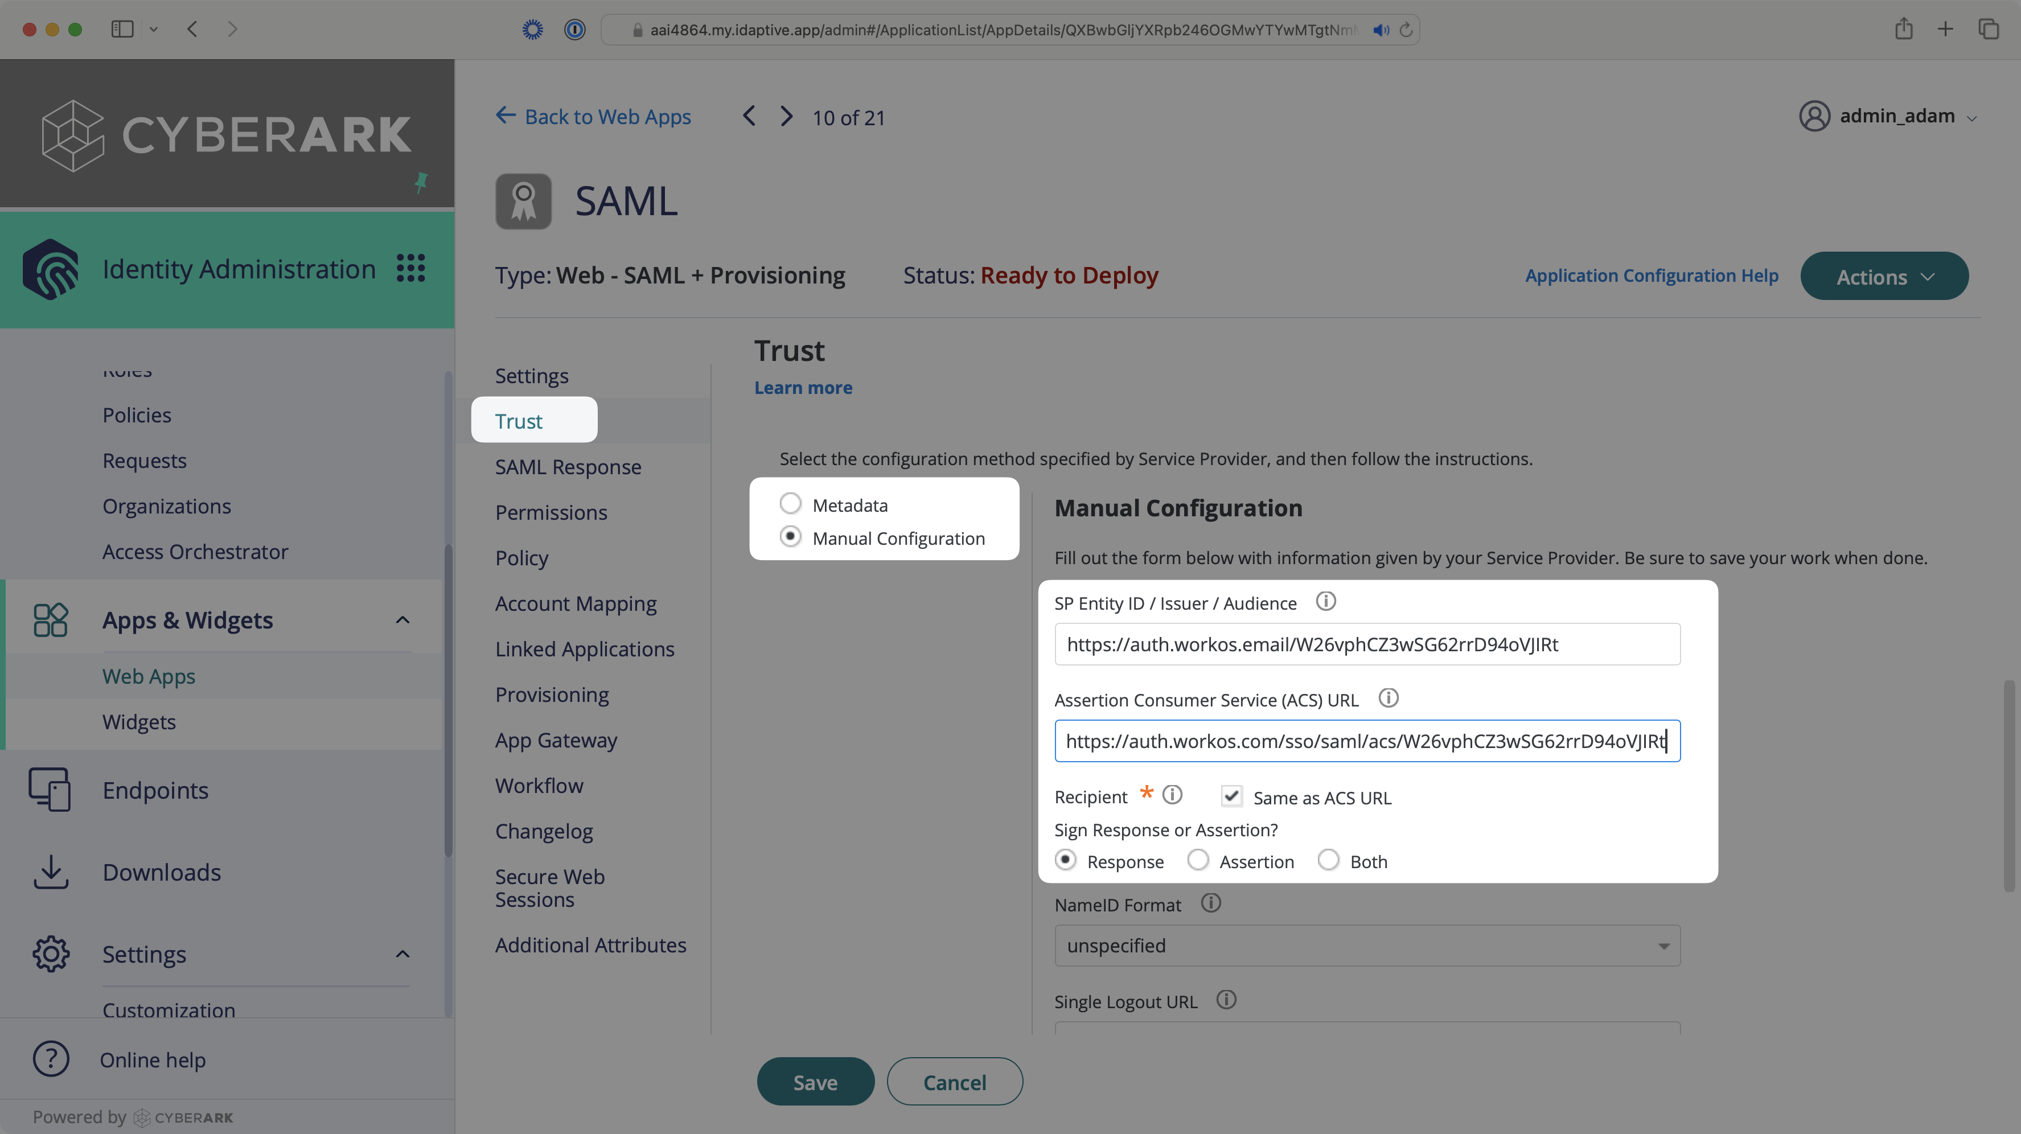Click the Downloads section icon

point(51,872)
